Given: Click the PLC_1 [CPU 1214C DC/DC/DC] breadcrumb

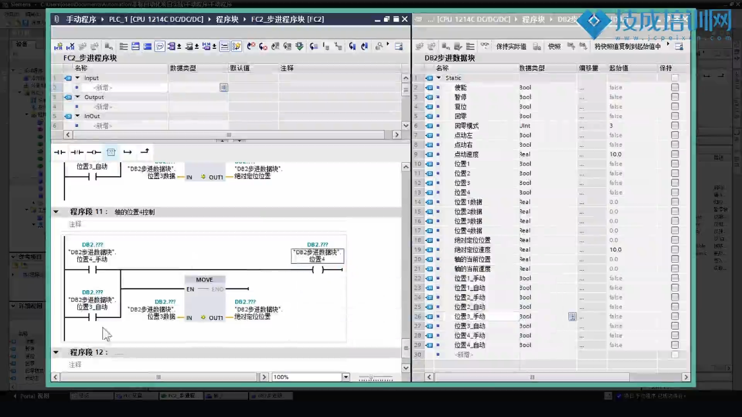Looking at the screenshot, I should coord(156,19).
